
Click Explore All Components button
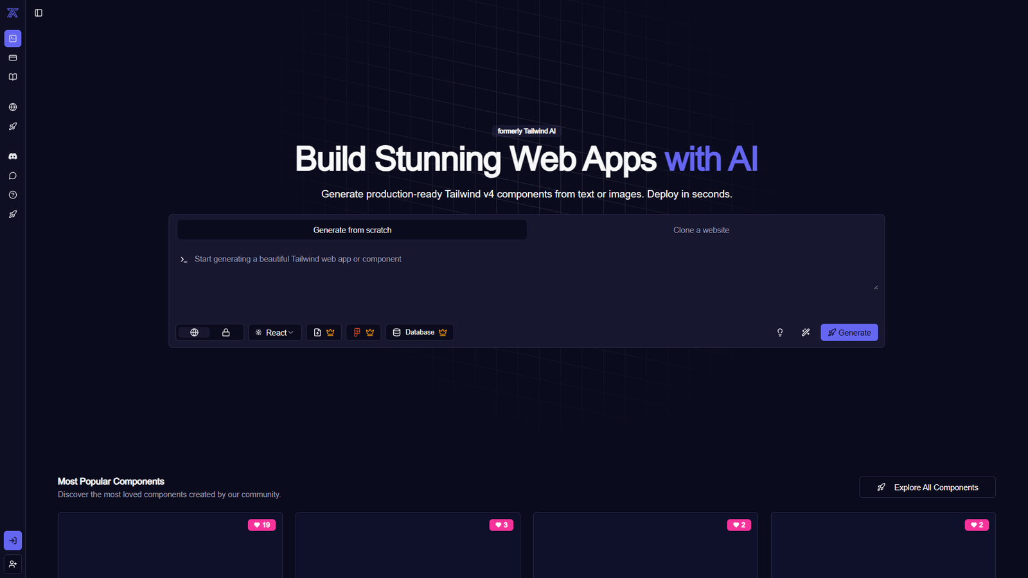(x=927, y=487)
